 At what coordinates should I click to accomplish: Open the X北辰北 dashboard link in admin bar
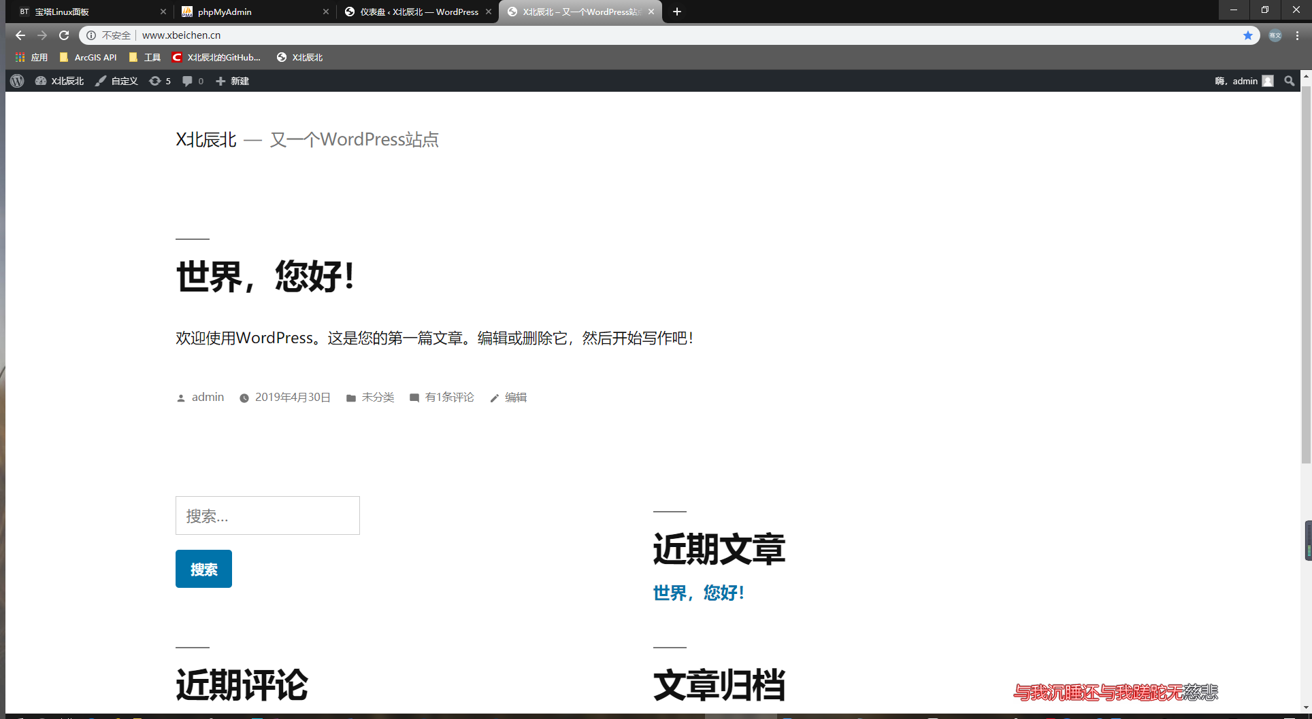point(60,81)
